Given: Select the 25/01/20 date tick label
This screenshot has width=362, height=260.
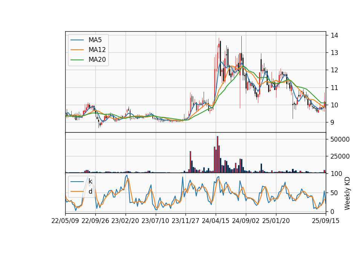Looking at the screenshot, I should [276, 221].
